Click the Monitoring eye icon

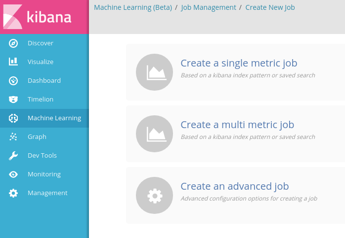coord(13,174)
